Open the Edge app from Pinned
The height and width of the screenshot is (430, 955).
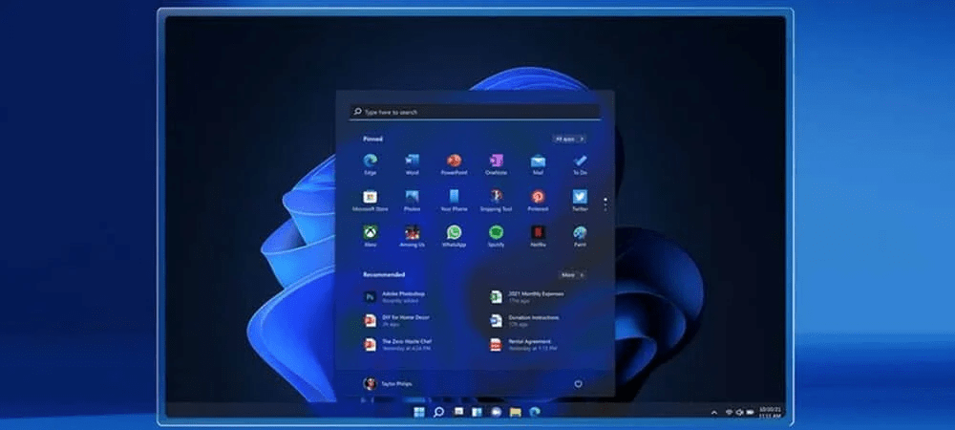click(370, 163)
